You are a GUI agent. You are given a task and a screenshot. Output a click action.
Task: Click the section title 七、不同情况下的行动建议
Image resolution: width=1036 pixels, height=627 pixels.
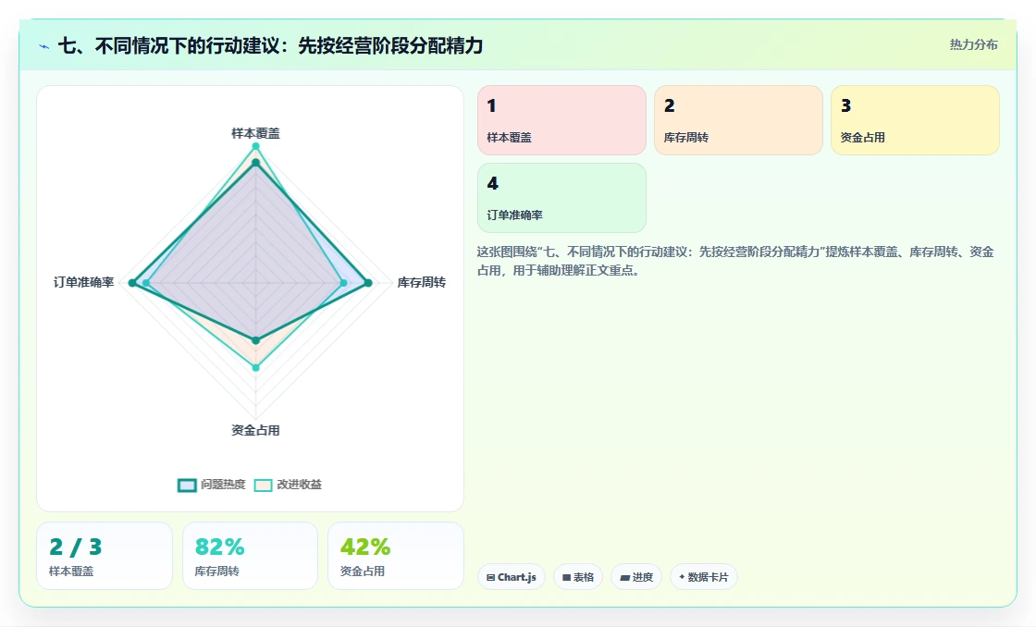click(271, 45)
